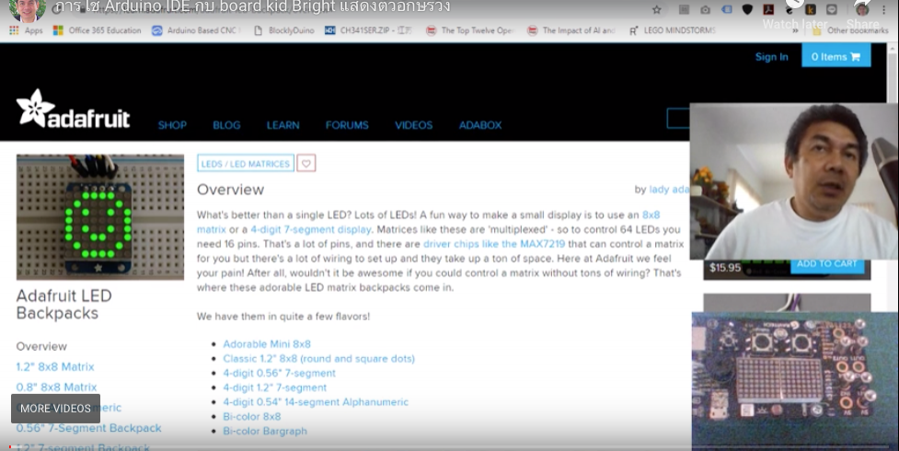
Task: Click the ADD TO CART button
Action: 826,264
